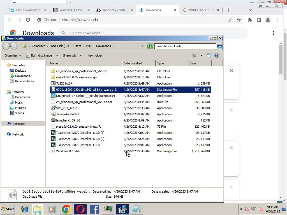Open Chrome profile avatar

click(268, 20)
